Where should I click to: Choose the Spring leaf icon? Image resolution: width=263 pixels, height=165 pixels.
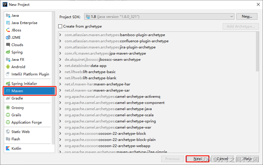pyautogui.click(x=8, y=52)
